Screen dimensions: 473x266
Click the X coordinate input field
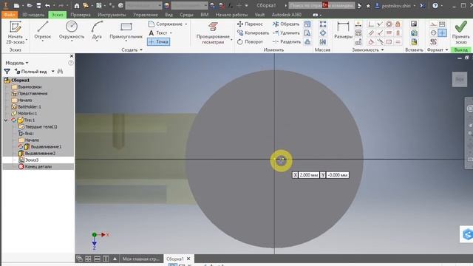coord(309,175)
